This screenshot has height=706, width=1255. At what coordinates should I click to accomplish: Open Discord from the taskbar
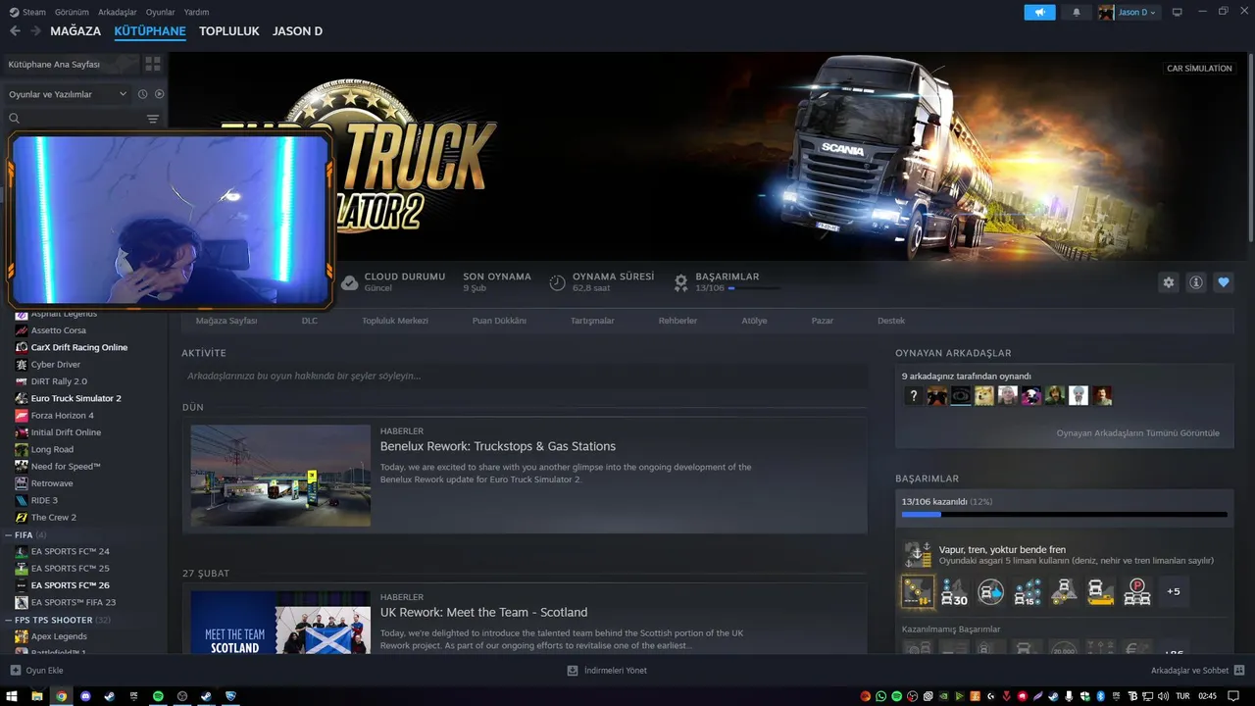[x=85, y=696]
